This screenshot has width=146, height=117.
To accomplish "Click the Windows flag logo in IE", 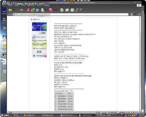I will (x=139, y=5).
